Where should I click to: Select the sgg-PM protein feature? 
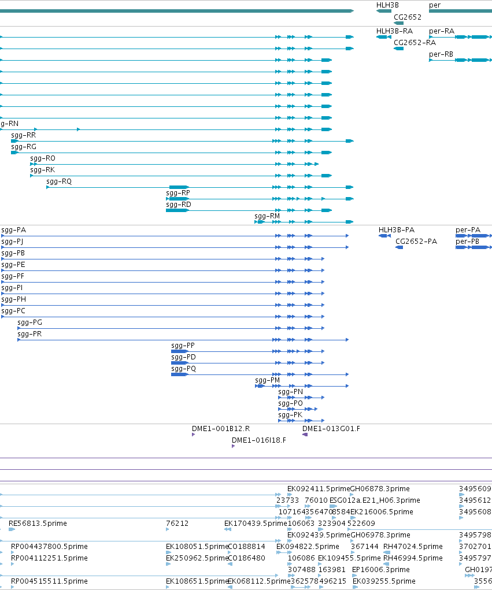pyautogui.click(x=302, y=386)
